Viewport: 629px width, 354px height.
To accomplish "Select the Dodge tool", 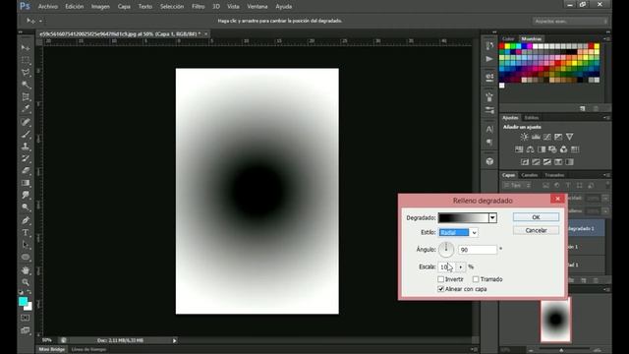I will tap(26, 207).
